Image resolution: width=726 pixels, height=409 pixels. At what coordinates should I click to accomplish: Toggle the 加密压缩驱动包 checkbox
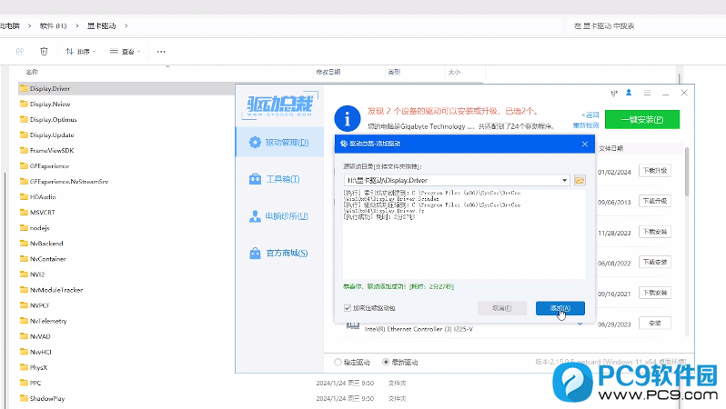tap(348, 308)
